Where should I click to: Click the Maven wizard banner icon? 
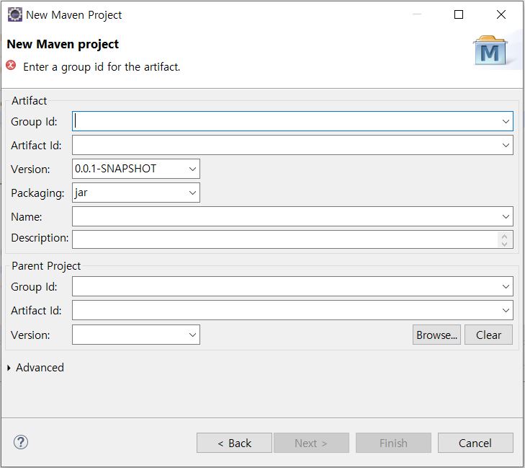coord(490,50)
